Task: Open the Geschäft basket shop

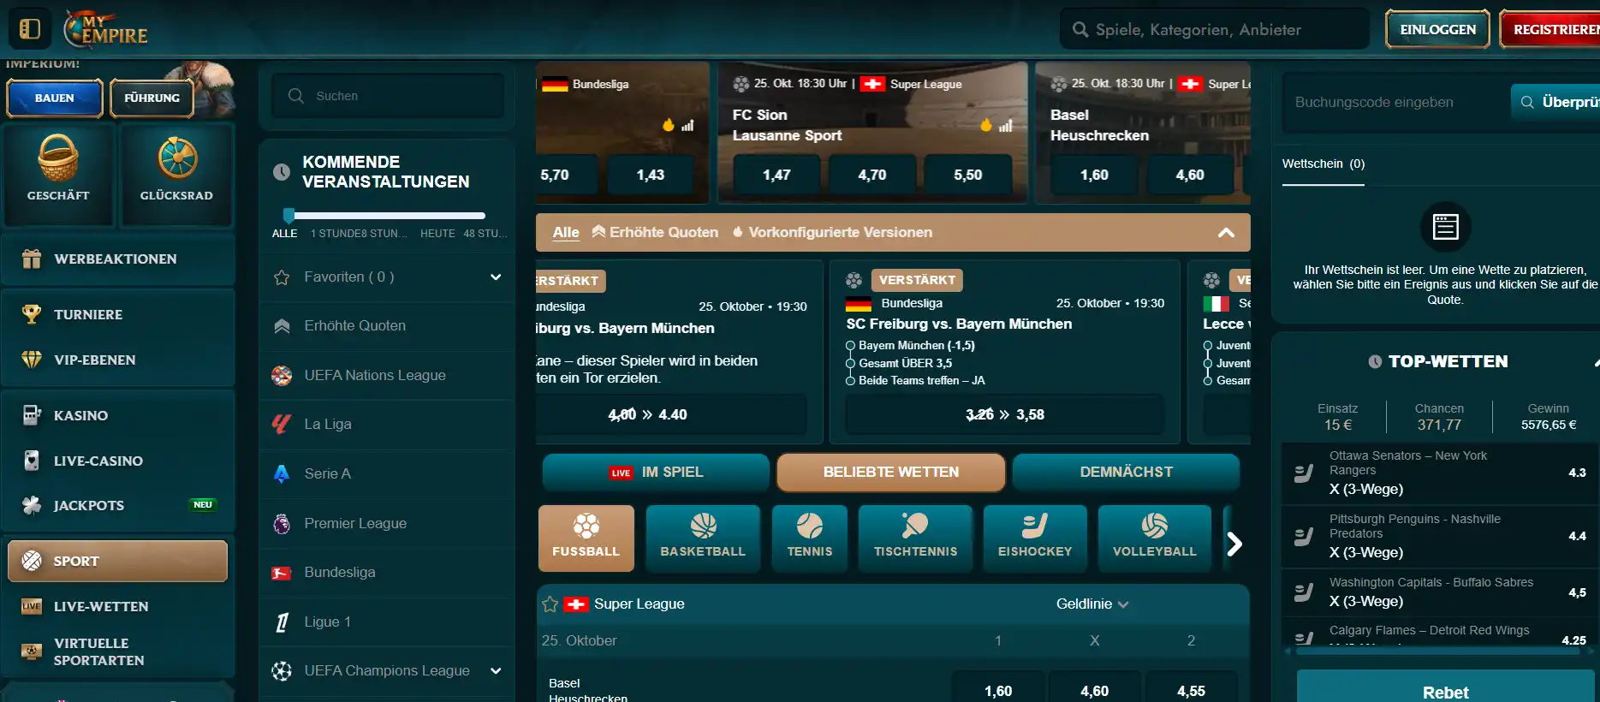Action: click(x=58, y=175)
